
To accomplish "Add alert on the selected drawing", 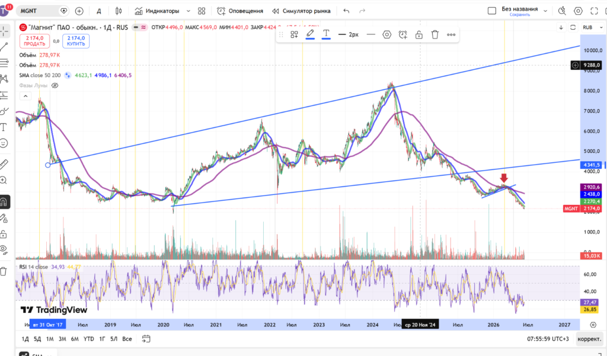I will pos(403,34).
